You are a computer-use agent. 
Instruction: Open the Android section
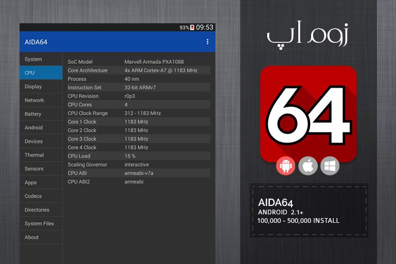(x=41, y=128)
